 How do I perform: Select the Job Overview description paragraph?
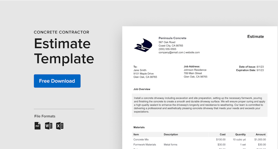200,105
